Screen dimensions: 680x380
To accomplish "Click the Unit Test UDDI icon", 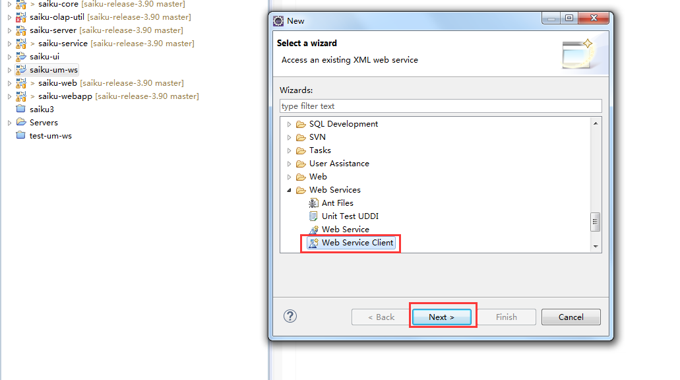I will tap(313, 216).
